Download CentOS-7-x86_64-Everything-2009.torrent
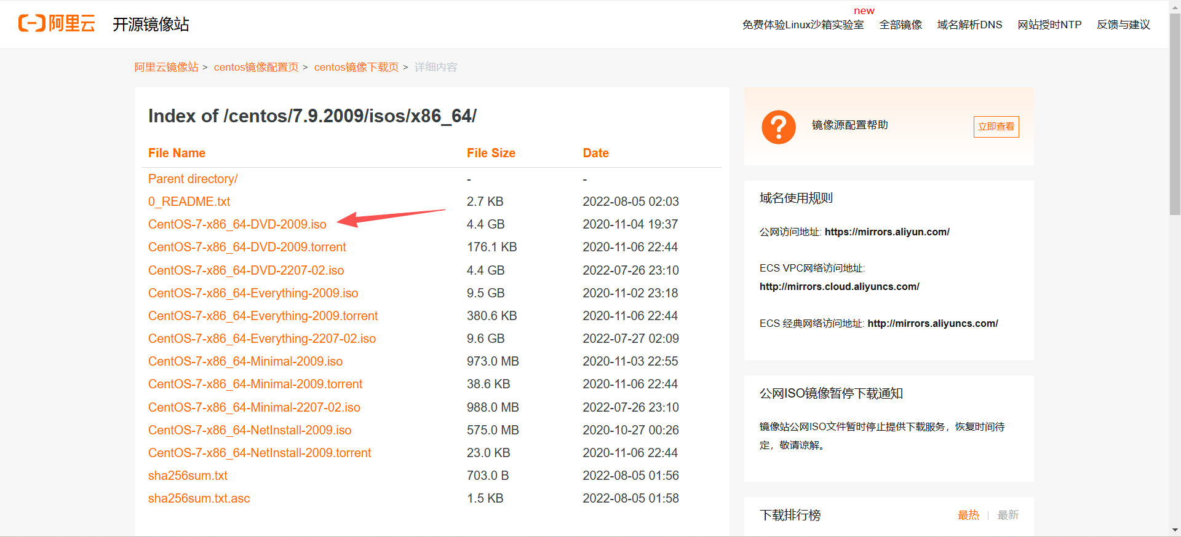 coord(263,316)
